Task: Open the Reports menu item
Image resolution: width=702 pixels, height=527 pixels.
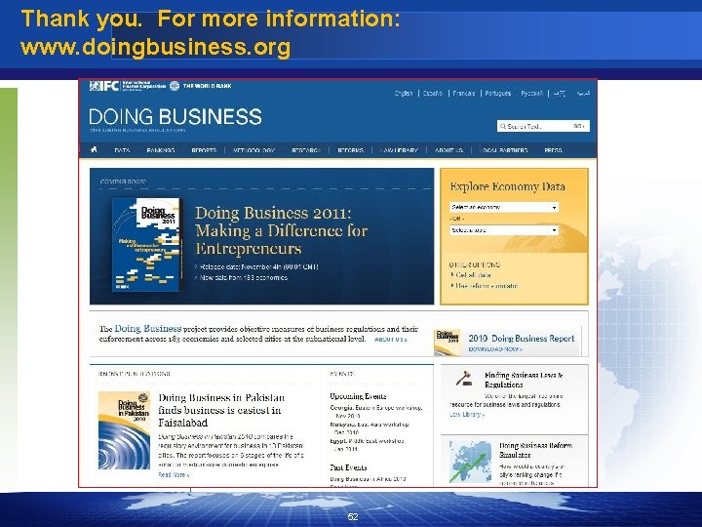Action: coord(204,150)
